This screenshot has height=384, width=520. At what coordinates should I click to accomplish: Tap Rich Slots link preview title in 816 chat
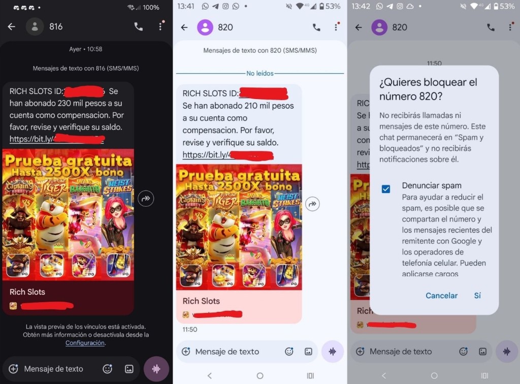pos(27,292)
